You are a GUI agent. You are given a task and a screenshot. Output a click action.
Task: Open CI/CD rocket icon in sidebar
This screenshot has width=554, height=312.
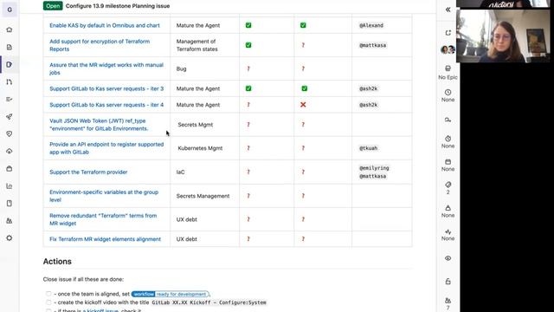(x=10, y=116)
